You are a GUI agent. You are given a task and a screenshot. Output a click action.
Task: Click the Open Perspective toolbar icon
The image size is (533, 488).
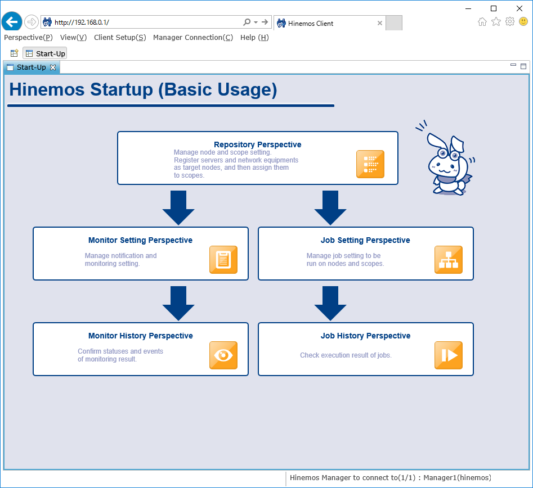(14, 53)
